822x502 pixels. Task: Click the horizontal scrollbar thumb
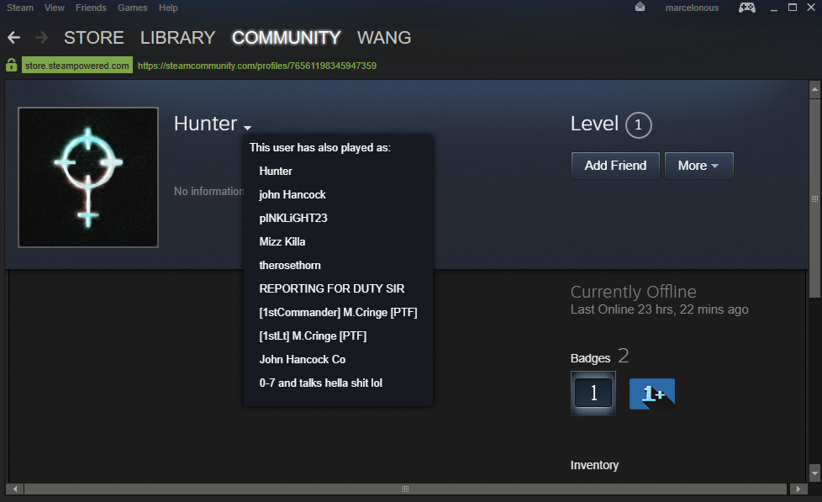(x=405, y=489)
